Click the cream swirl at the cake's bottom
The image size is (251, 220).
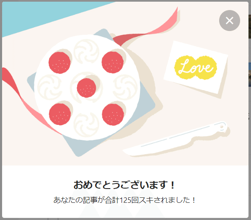pyautogui.click(x=86, y=124)
